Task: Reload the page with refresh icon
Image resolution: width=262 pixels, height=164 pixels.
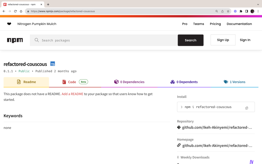Action: tap(15, 11)
